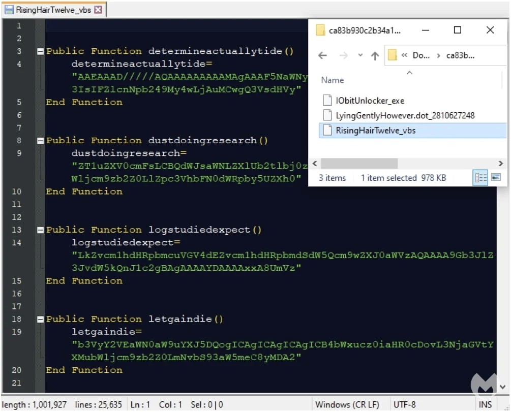Collapse the determineactuallytide function fold

point(40,51)
